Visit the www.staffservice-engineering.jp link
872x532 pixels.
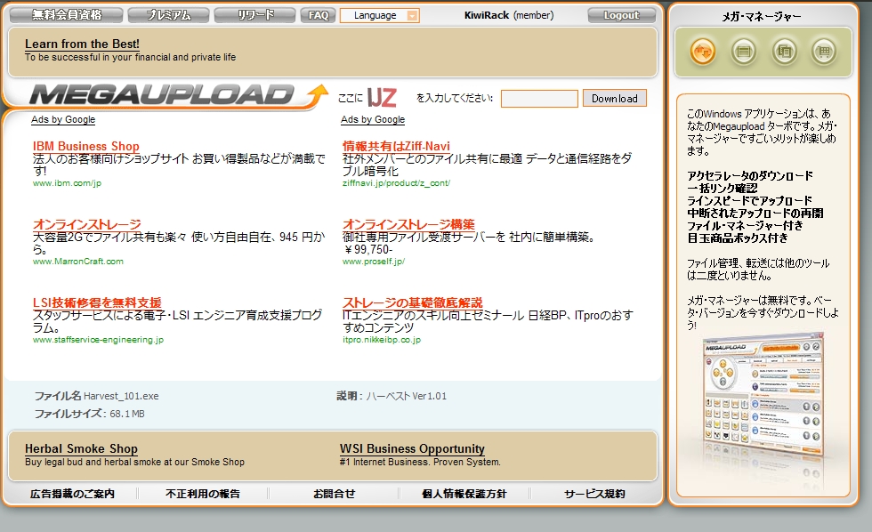pyautogui.click(x=98, y=340)
